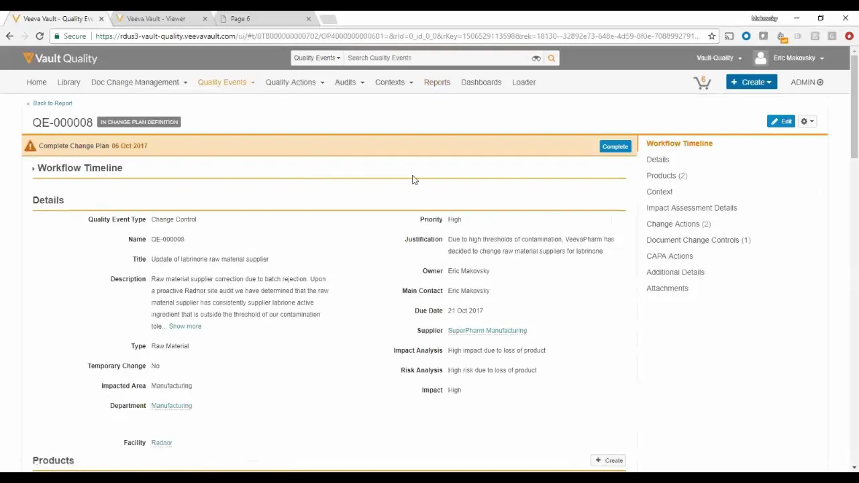This screenshot has width=859, height=483.
Task: Open Manufacturing department link
Action: tap(172, 406)
